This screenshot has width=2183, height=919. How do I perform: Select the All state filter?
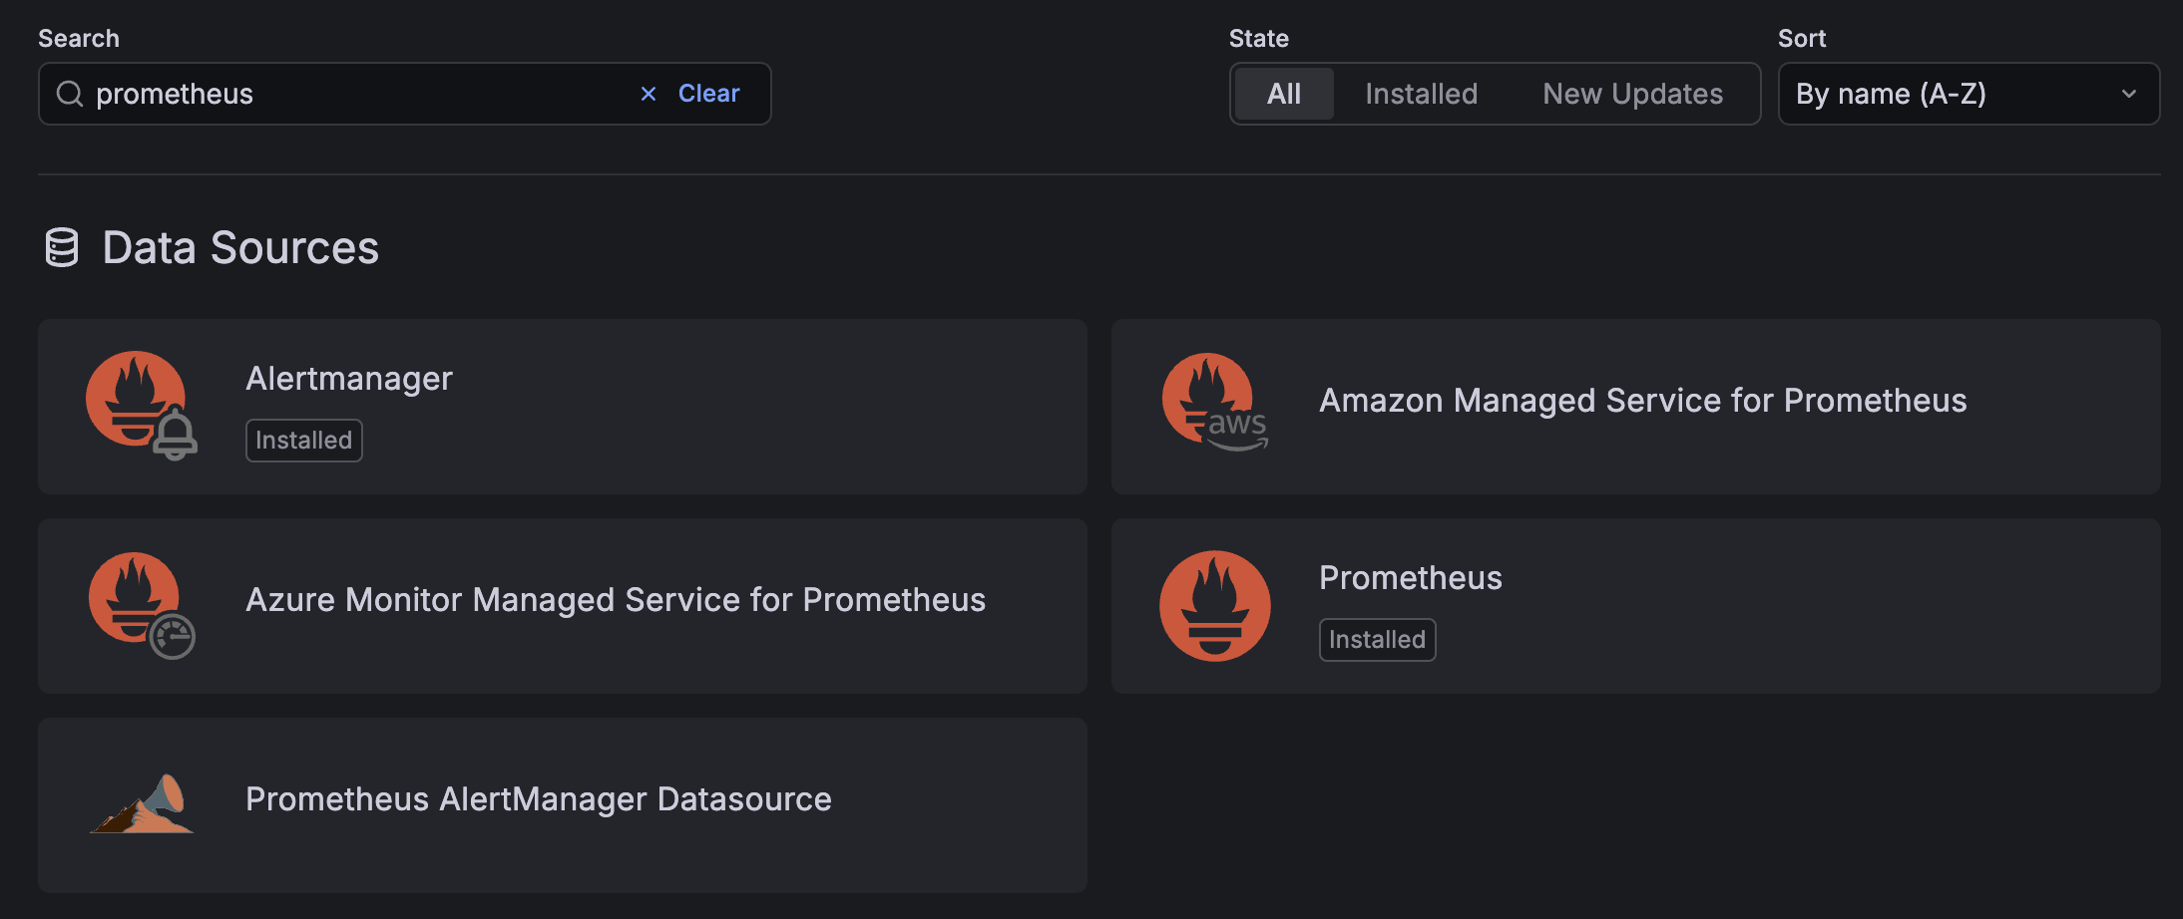1284,94
